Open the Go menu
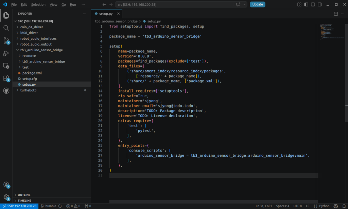This screenshot has height=209, width=348. tap(64, 4)
